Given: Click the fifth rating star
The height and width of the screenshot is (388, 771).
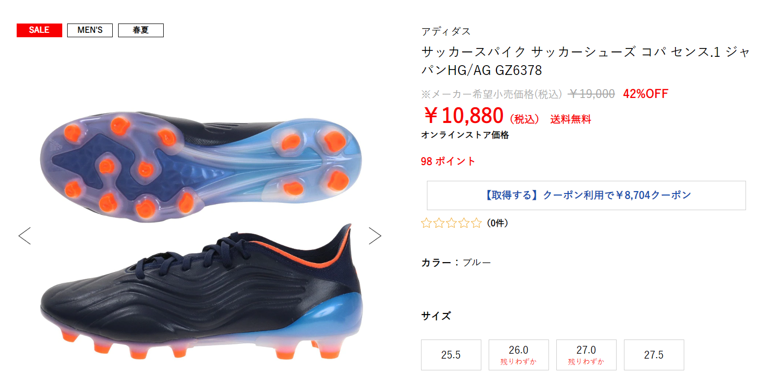Looking at the screenshot, I should click(x=476, y=223).
